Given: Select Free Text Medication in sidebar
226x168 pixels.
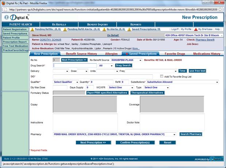Looking at the screenshot, I should pyautogui.click(x=15, y=46).
